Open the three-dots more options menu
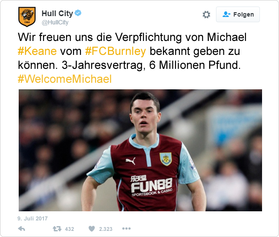 coord(126,229)
